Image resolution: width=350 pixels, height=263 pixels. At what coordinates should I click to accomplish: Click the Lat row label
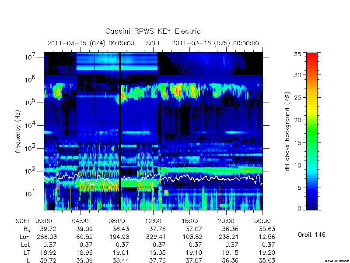(25, 245)
